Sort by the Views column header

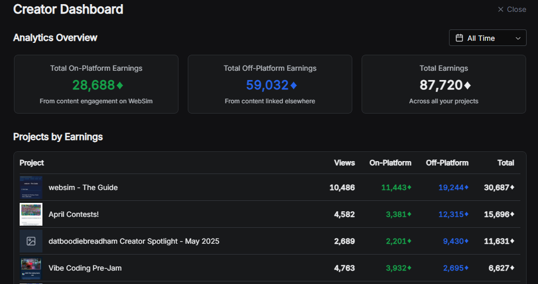coord(345,163)
